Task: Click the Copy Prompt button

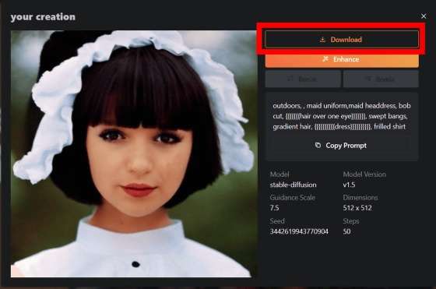Action: click(342, 146)
